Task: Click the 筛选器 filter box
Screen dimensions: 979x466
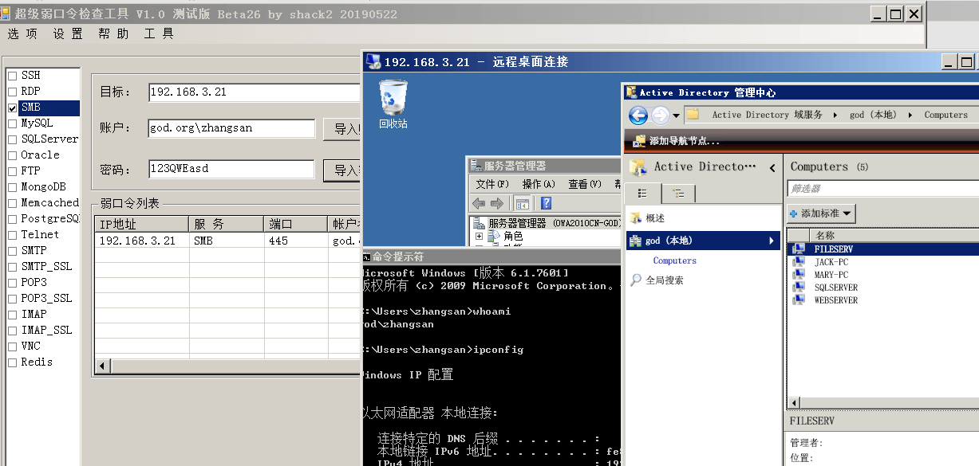Action: tap(882, 189)
